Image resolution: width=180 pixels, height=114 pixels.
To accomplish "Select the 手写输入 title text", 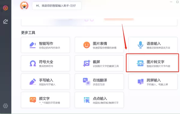I will point(46,80).
